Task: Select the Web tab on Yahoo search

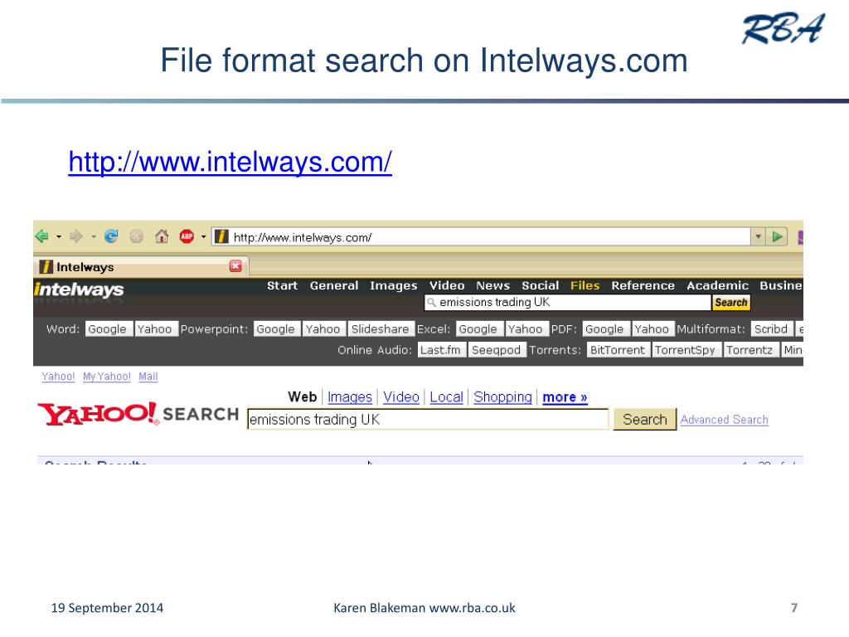Action: pos(302,396)
